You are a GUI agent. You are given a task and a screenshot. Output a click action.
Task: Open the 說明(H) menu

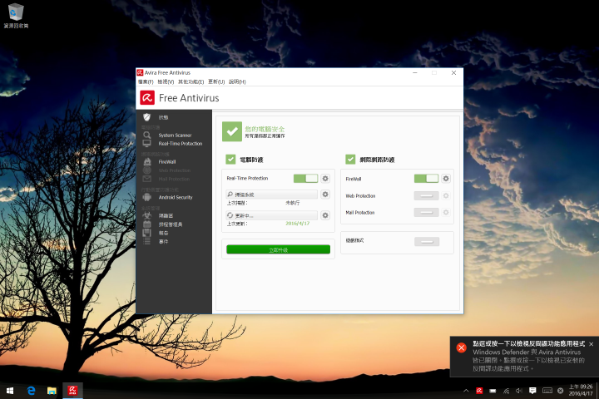click(237, 81)
